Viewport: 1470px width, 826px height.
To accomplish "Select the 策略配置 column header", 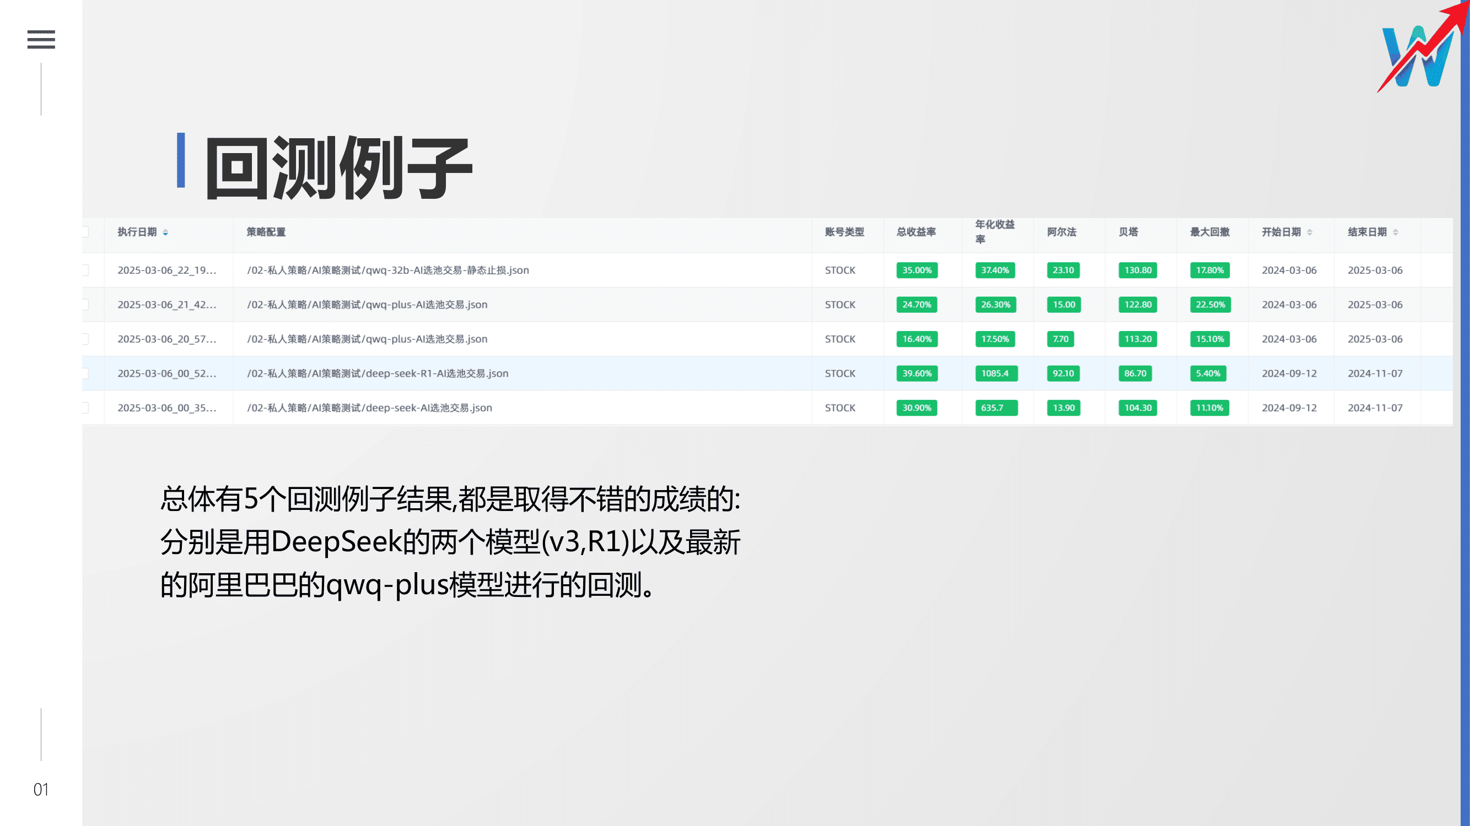I will point(266,232).
